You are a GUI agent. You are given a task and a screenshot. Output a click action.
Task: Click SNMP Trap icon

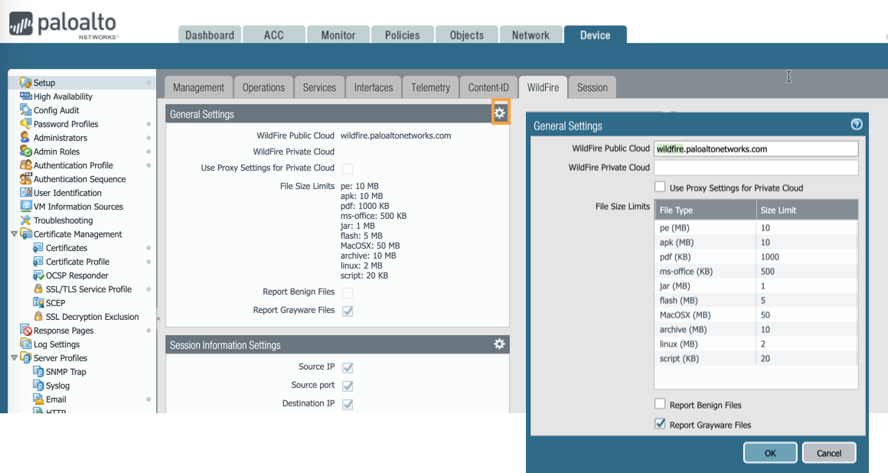pyautogui.click(x=38, y=372)
